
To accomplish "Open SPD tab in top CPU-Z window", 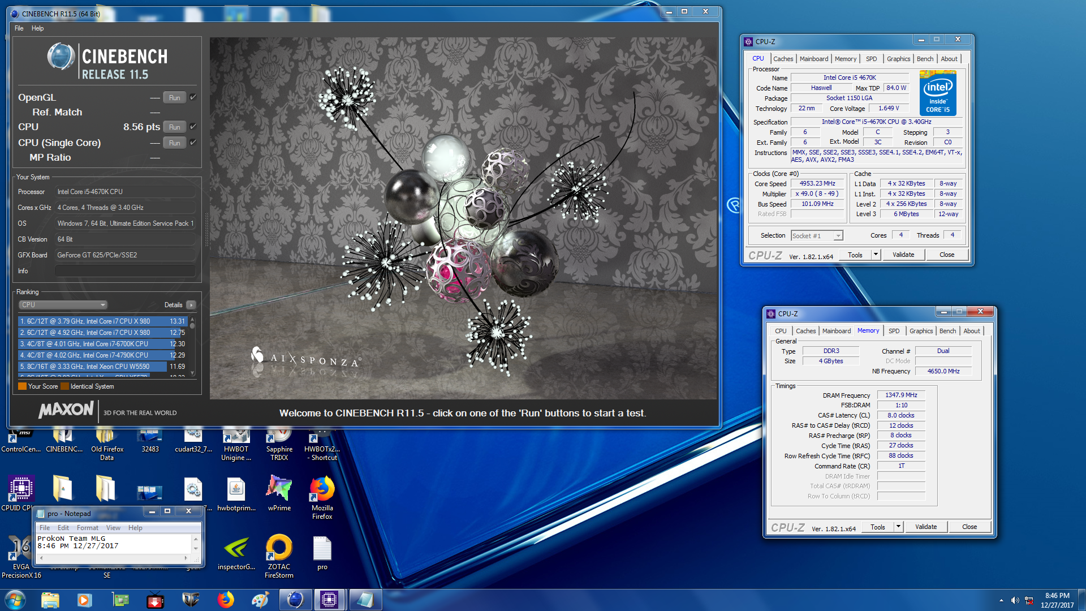I will click(871, 59).
